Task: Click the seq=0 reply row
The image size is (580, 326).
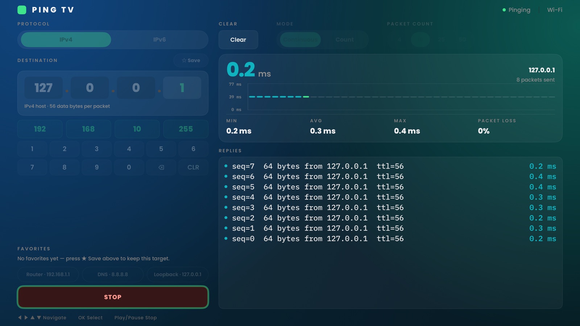Action: tap(390, 239)
